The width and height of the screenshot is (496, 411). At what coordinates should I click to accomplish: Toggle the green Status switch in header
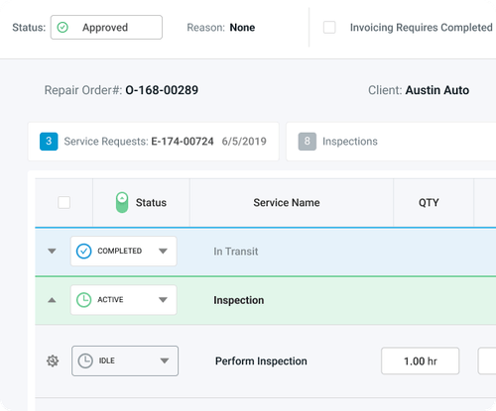coord(122,202)
